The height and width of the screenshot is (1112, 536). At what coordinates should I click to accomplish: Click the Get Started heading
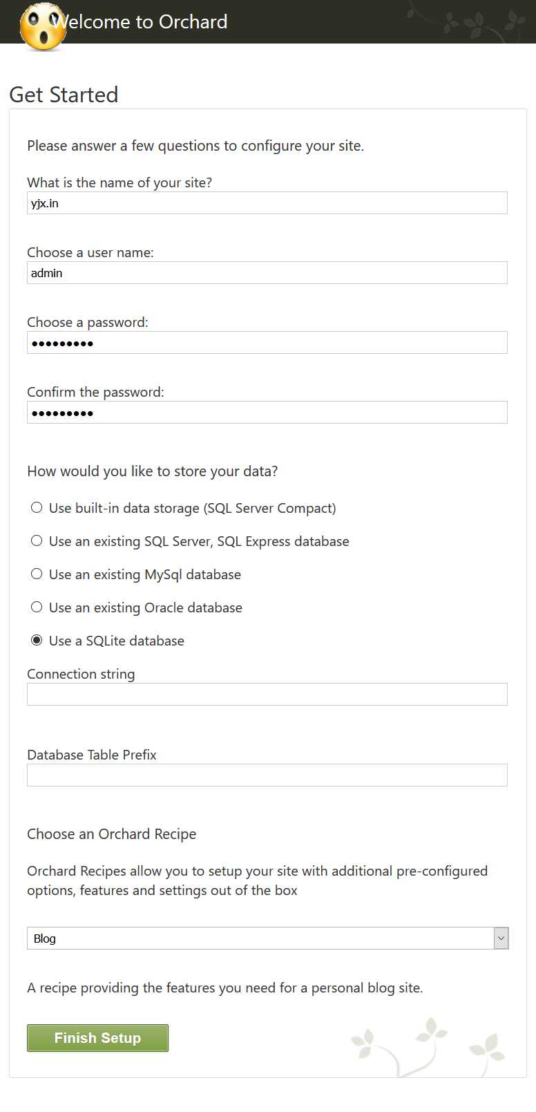tap(64, 95)
